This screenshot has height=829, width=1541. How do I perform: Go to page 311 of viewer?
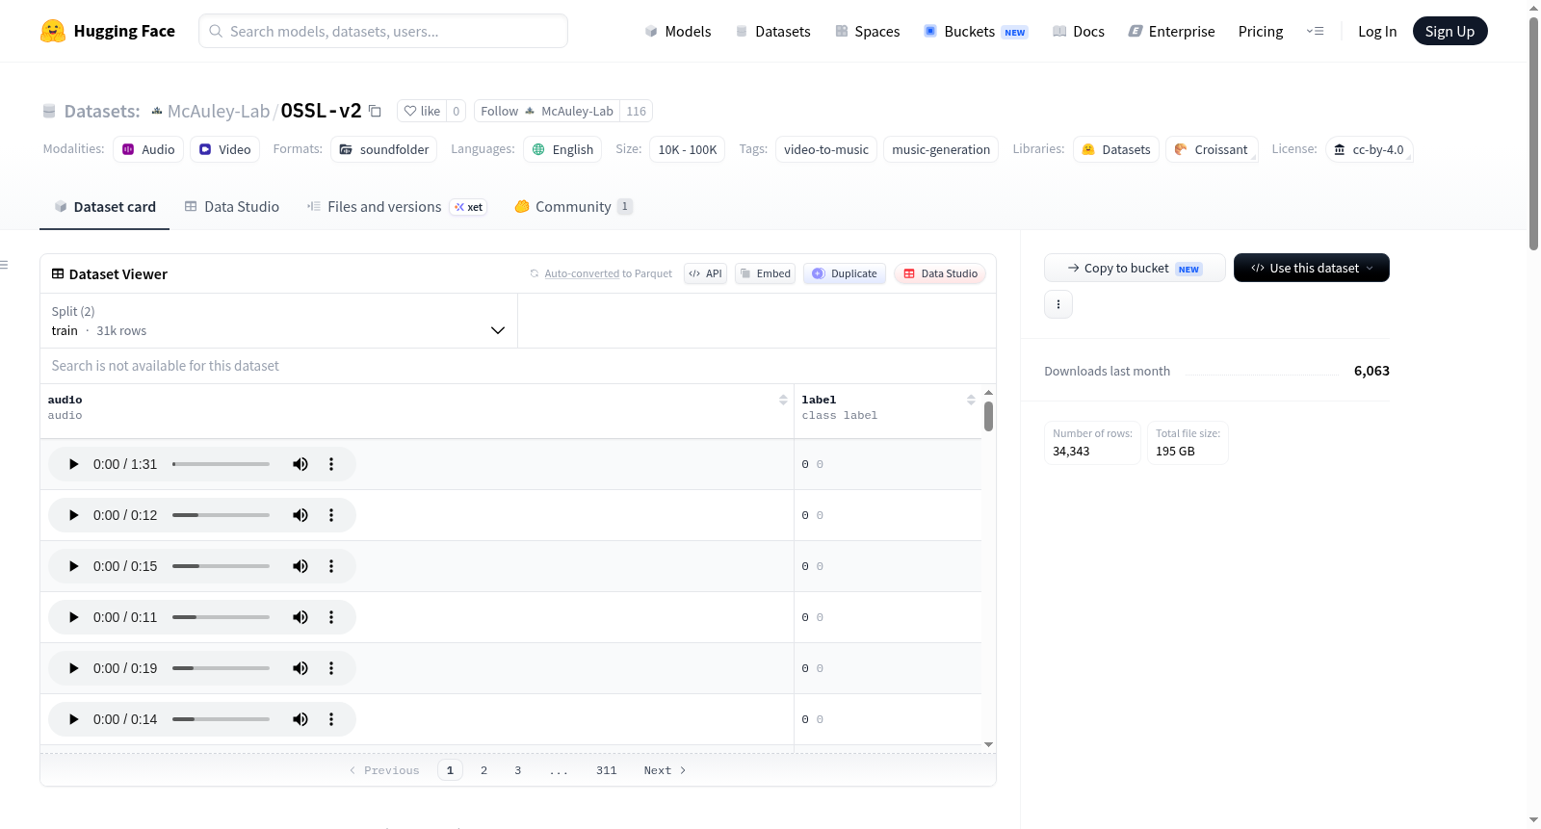point(606,770)
